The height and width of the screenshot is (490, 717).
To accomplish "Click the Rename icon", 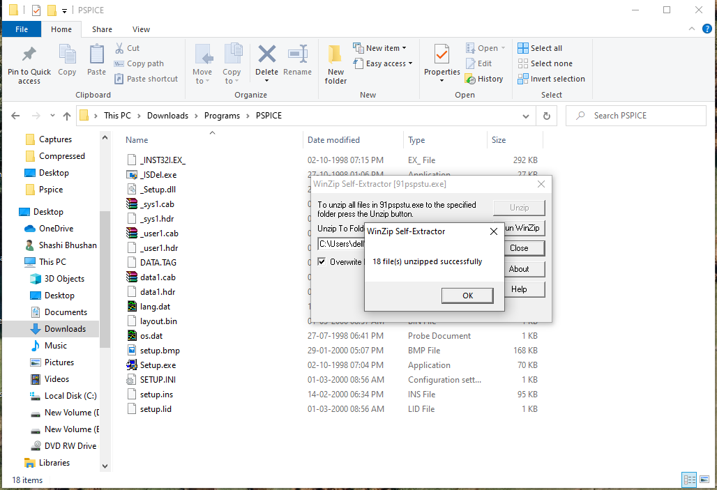I will coord(298,54).
